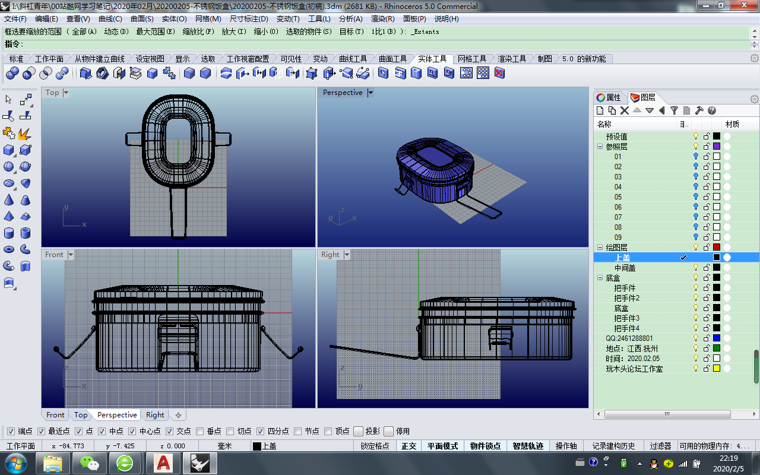
Task: Open layer Tools hammer icon
Action: 699,110
